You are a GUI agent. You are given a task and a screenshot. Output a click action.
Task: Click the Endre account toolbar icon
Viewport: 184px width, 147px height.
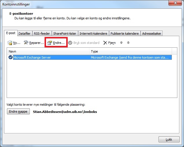point(49,43)
